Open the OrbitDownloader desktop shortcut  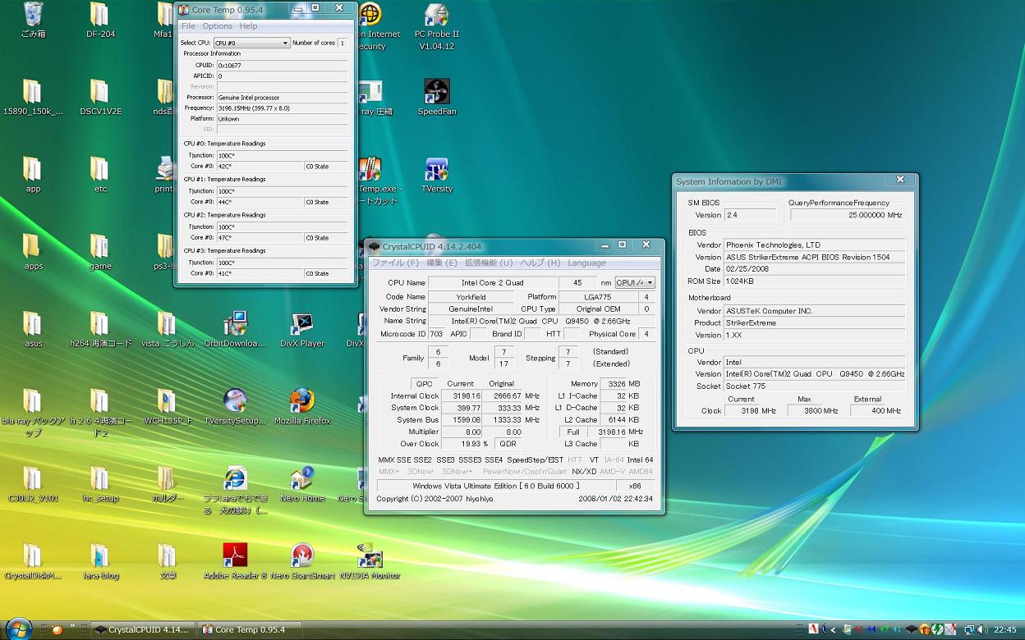(x=235, y=328)
